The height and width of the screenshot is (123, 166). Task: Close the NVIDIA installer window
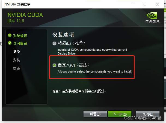[158, 4]
